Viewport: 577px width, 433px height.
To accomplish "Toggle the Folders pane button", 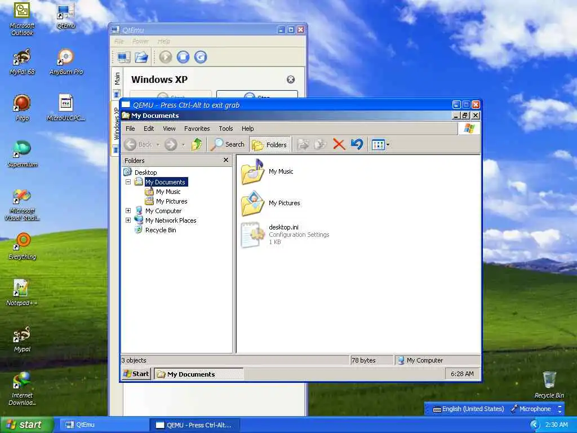I will point(270,145).
